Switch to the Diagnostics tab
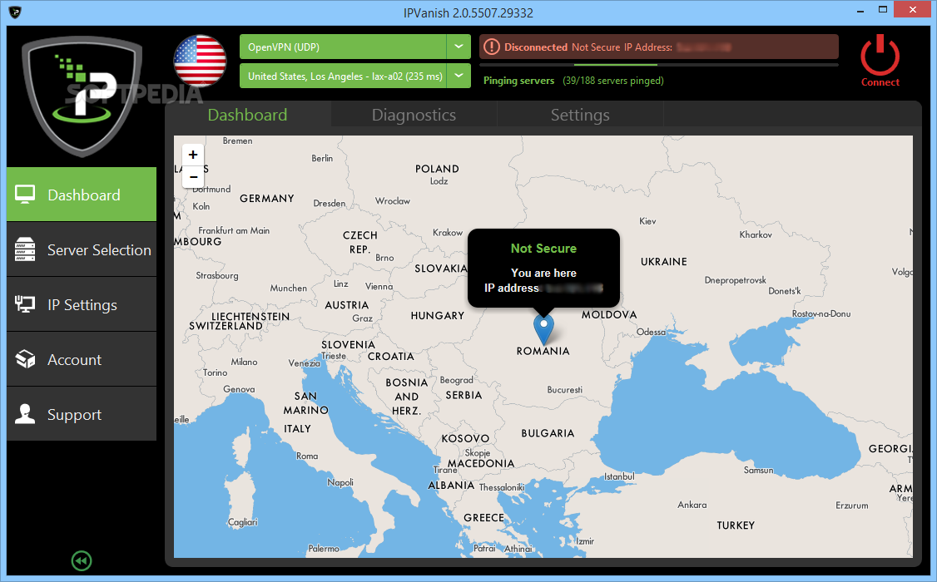937x582 pixels. tap(414, 115)
